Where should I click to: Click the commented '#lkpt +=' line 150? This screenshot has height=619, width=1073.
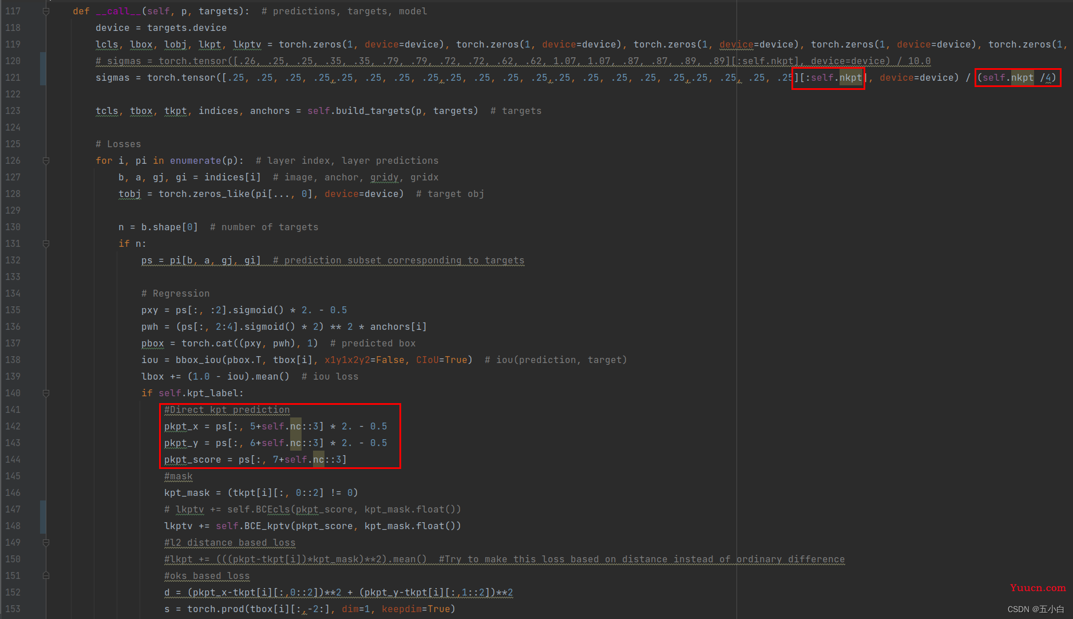click(504, 559)
